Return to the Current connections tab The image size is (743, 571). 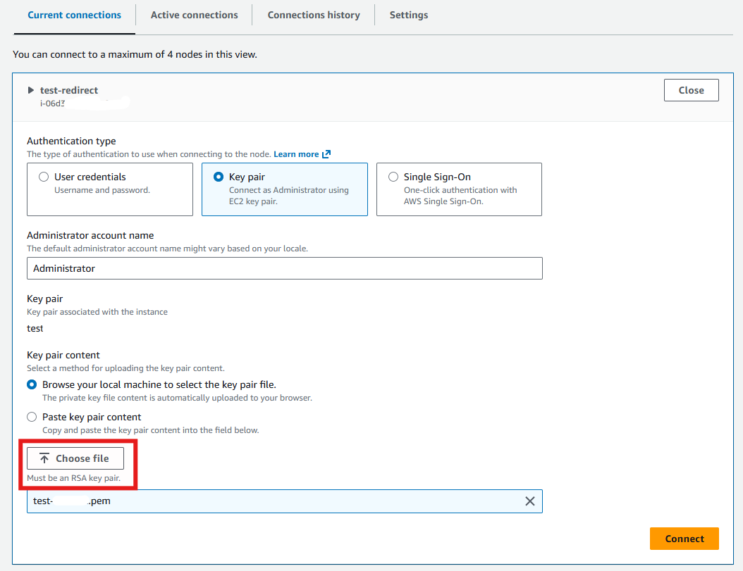click(x=74, y=14)
